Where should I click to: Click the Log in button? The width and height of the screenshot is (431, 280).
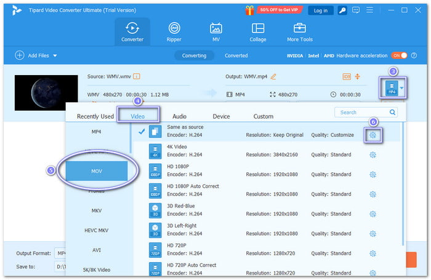click(x=320, y=10)
